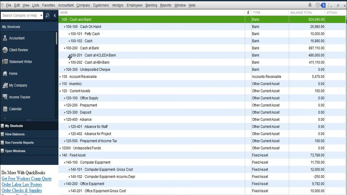Screen dimensions: 347x195
Task: Go to Home using the house icon
Action: (5, 73)
